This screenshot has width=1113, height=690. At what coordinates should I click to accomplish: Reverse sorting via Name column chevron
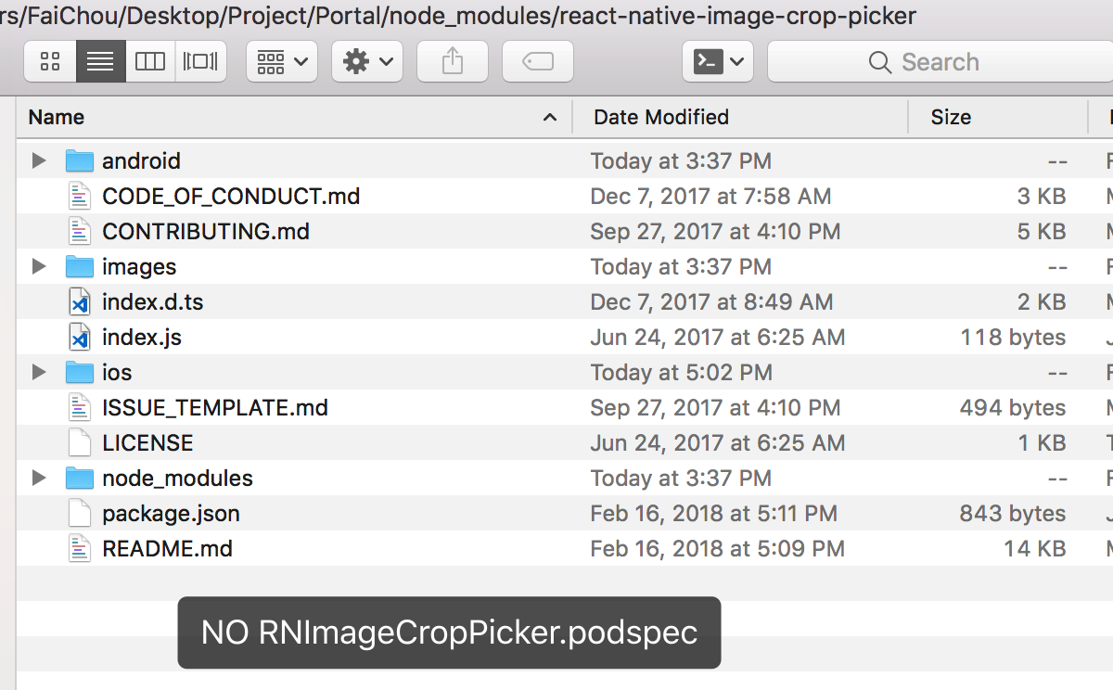click(x=550, y=117)
